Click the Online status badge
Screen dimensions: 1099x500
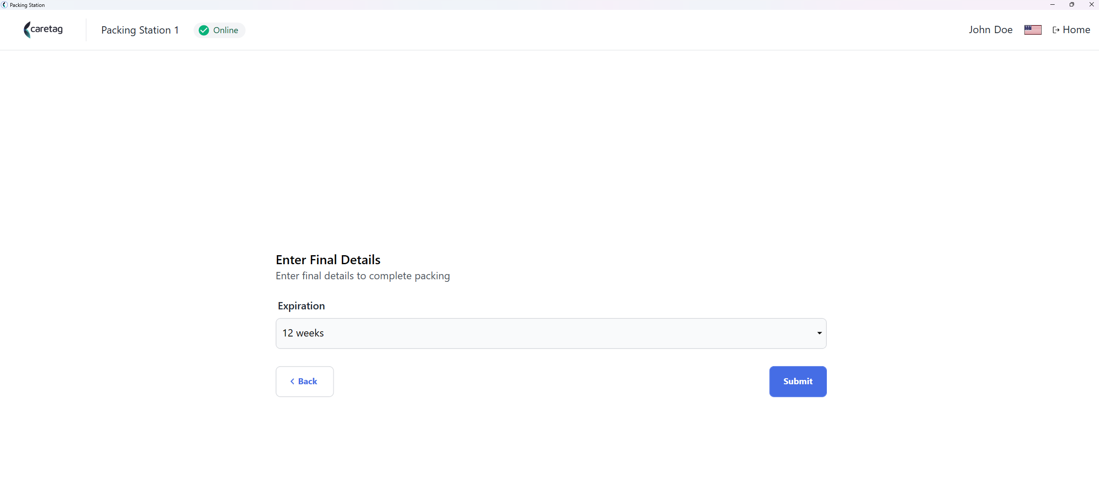(x=219, y=30)
